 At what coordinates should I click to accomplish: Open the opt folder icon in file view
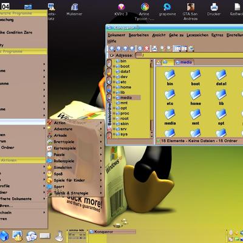(x=221, y=117)
